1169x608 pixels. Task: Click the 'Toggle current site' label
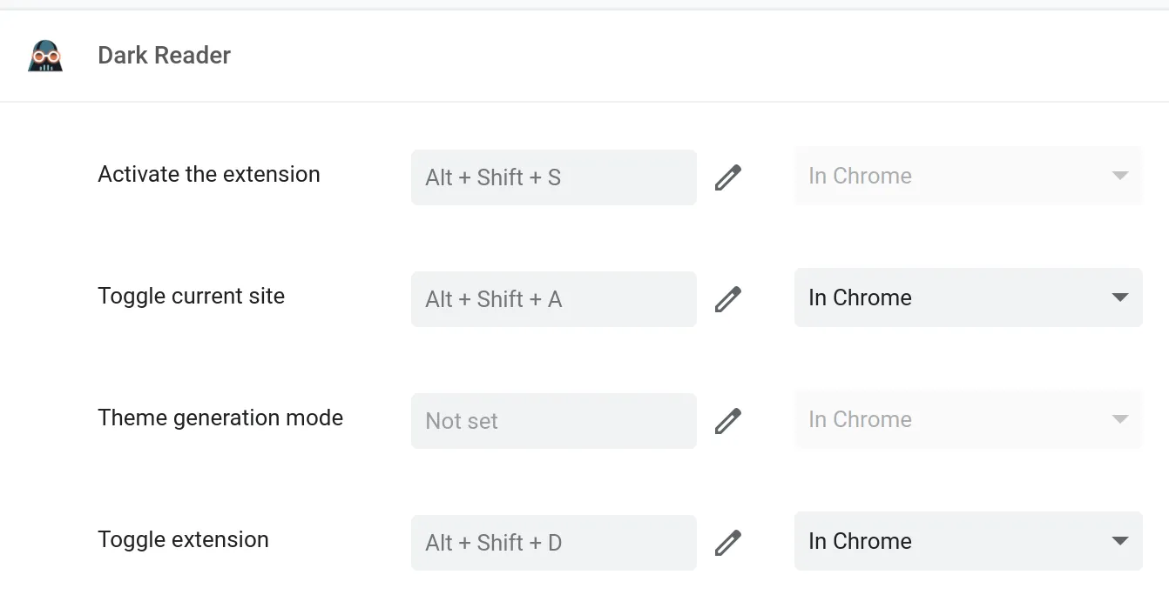click(x=192, y=296)
